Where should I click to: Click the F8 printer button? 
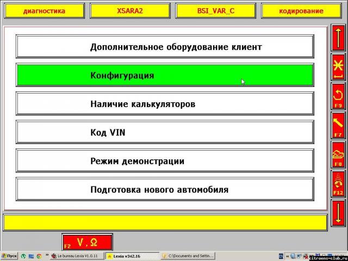(x=338, y=155)
